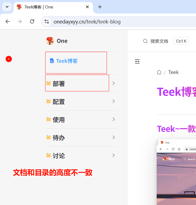
Task: Open a new browser tab
Action: (x=100, y=7)
